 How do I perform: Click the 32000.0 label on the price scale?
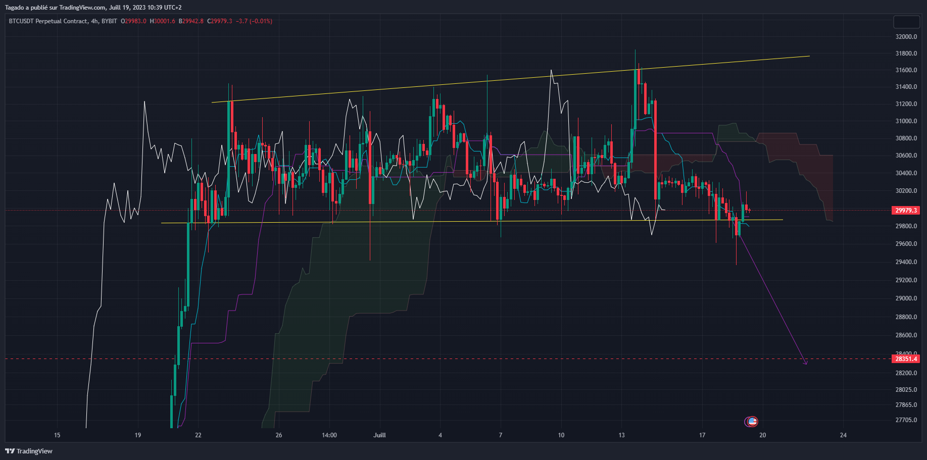[x=906, y=37]
